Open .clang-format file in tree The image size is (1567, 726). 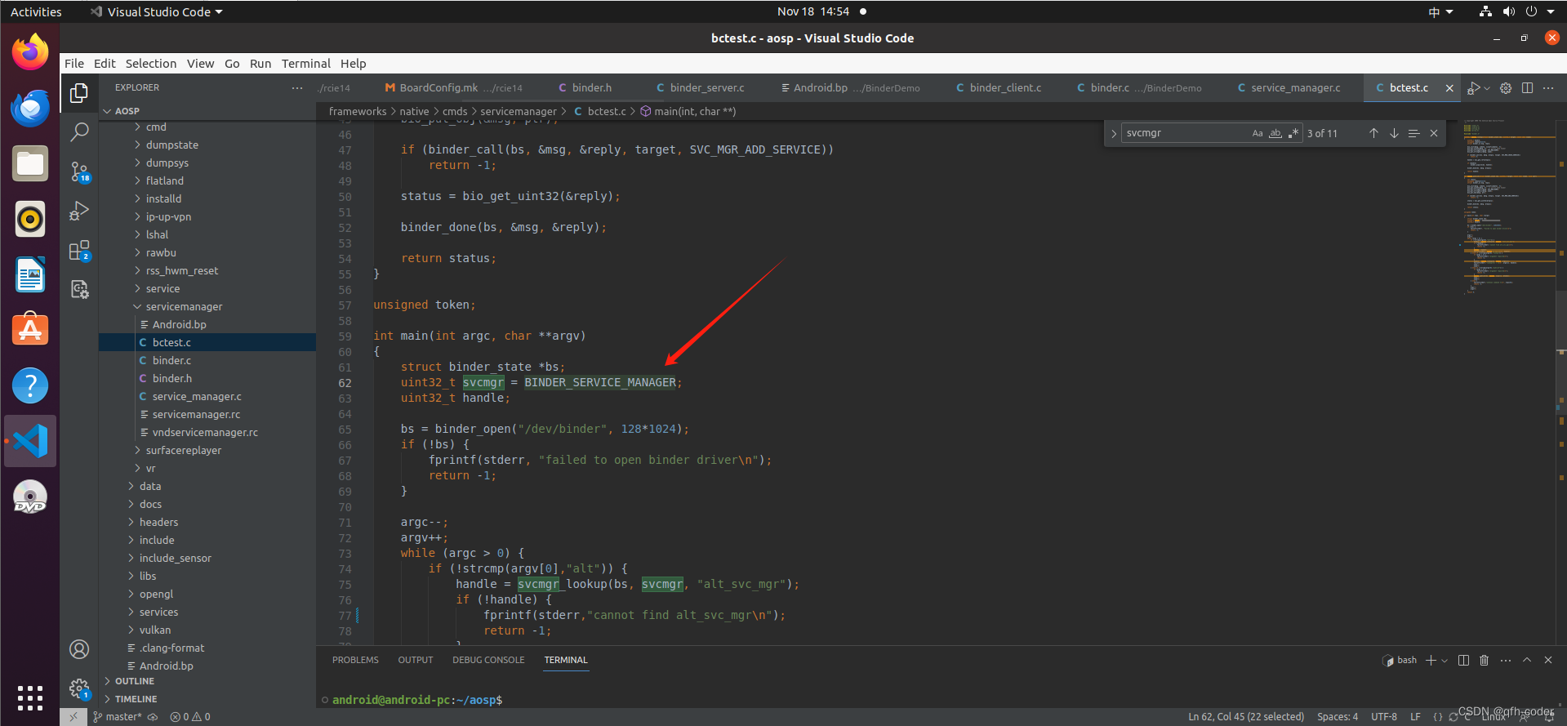[207, 648]
